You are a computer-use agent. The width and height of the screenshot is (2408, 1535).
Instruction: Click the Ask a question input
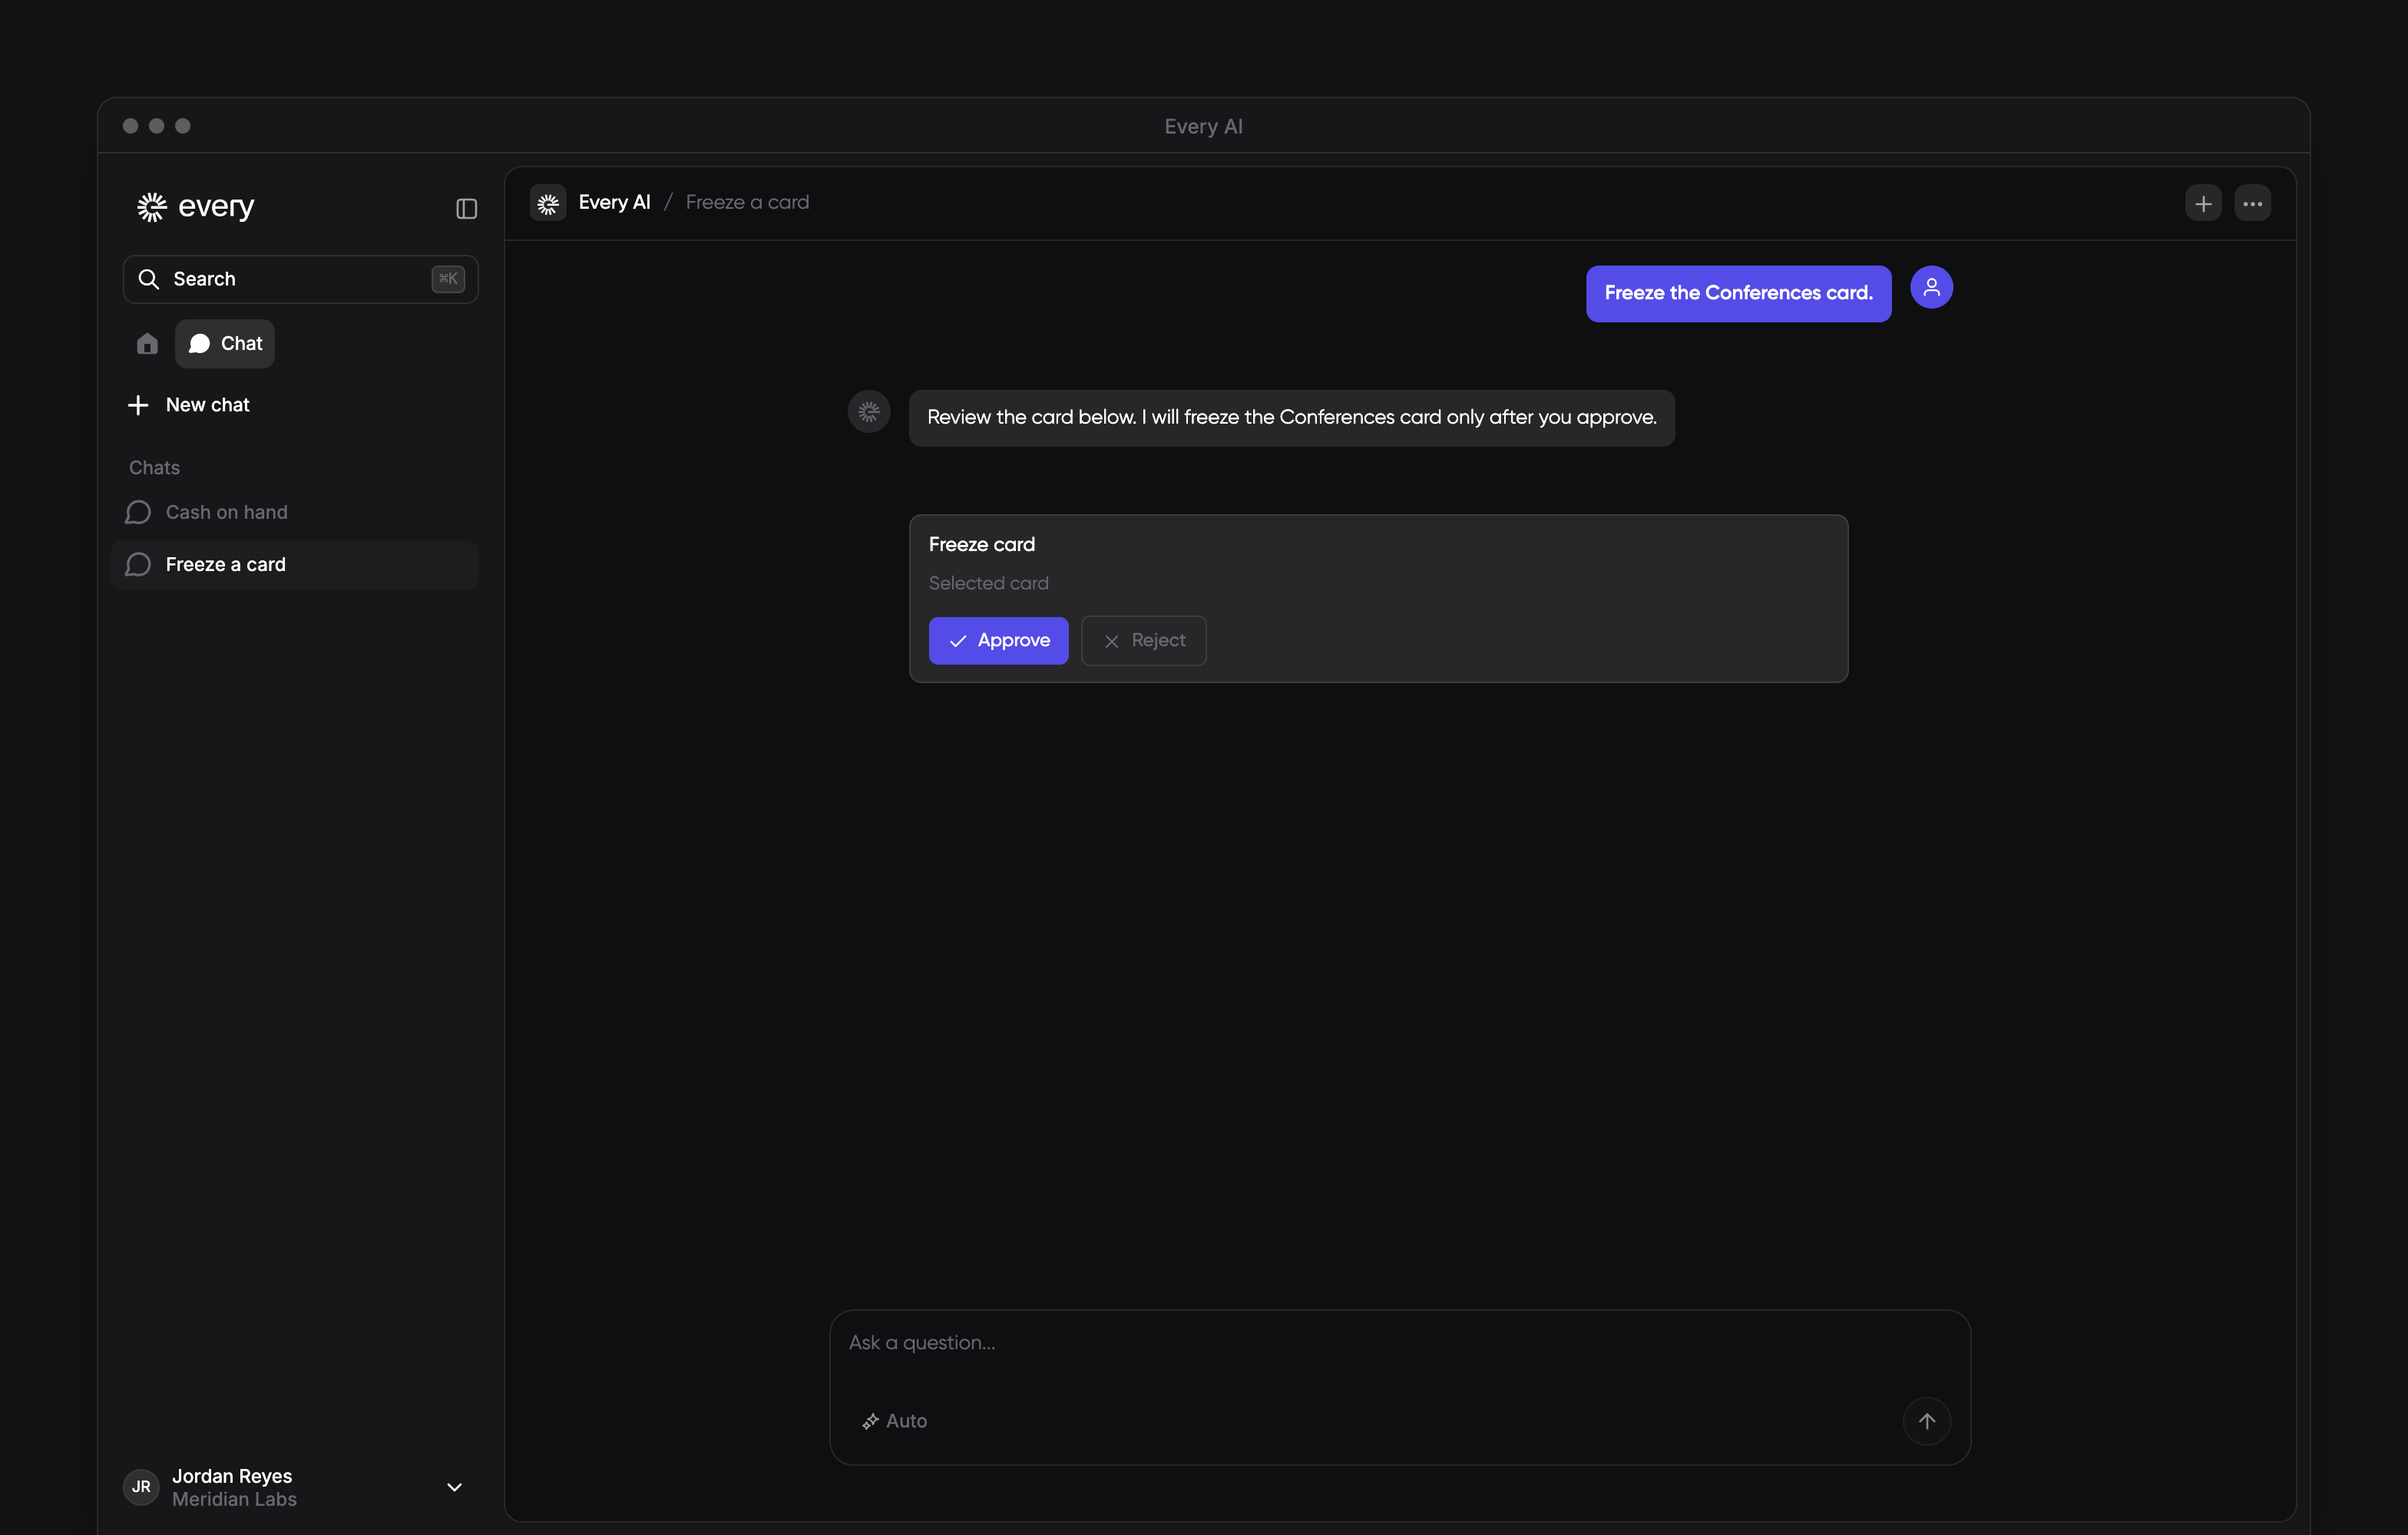point(1399,1344)
